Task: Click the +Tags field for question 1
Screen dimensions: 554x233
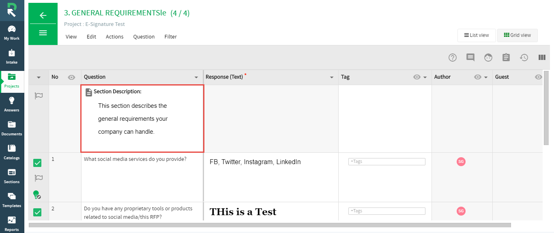Action: point(387,162)
